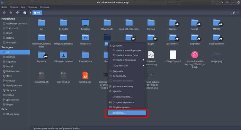Select the MEDIA link folder
241x130 pixels.
point(217,24)
